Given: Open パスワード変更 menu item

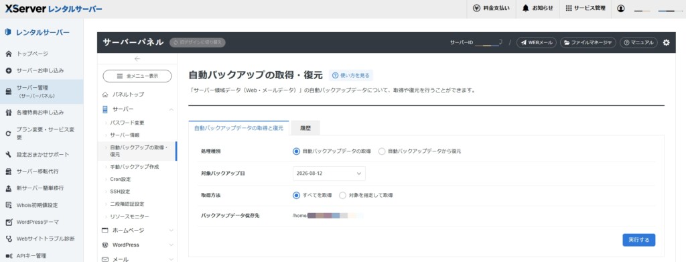Looking at the screenshot, I should [127, 123].
